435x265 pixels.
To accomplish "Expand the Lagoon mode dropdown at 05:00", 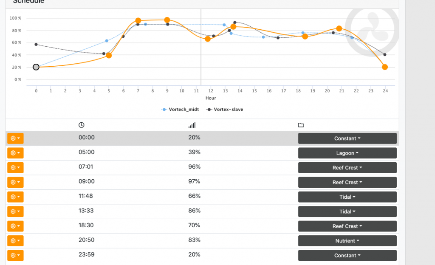I will (x=347, y=153).
